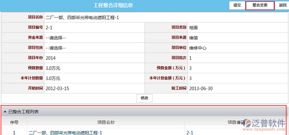The height and width of the screenshot is (135, 289).
Task: Click the 已整合工程列表 panel header title
Action: (x=24, y=112)
